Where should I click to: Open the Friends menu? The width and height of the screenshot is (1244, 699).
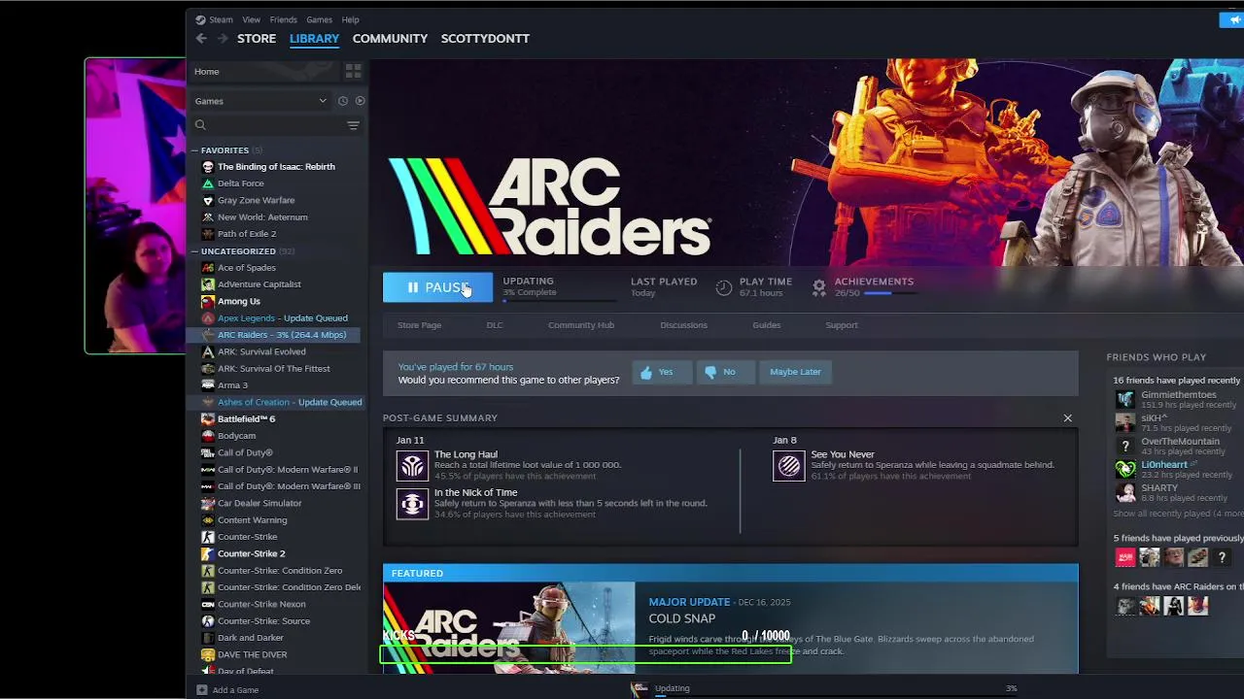[283, 19]
